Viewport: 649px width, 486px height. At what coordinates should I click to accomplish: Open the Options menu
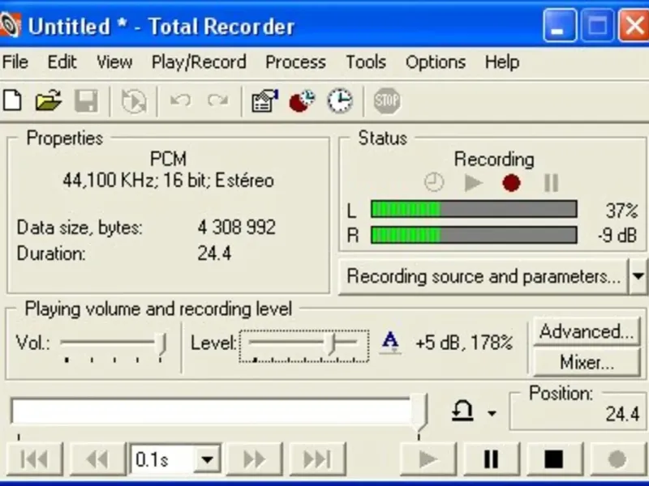(x=436, y=62)
